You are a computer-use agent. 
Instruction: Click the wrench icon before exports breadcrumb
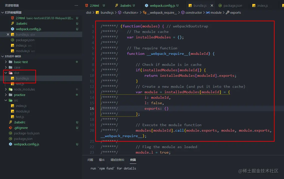click(228, 12)
